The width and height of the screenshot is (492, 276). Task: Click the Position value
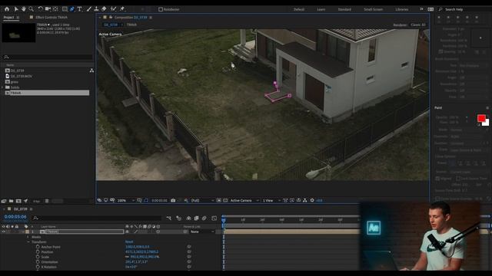coord(141,252)
